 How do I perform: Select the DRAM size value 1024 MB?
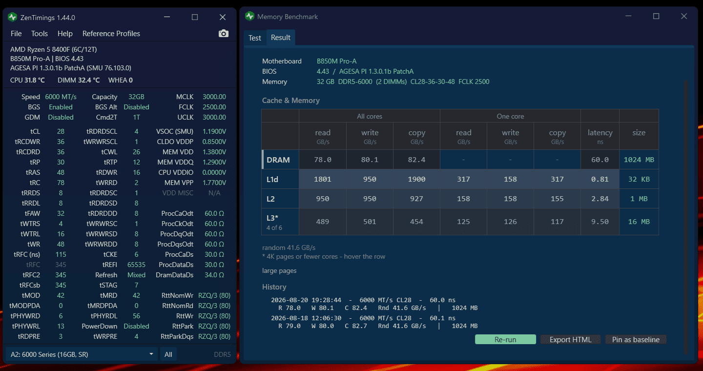pos(639,160)
